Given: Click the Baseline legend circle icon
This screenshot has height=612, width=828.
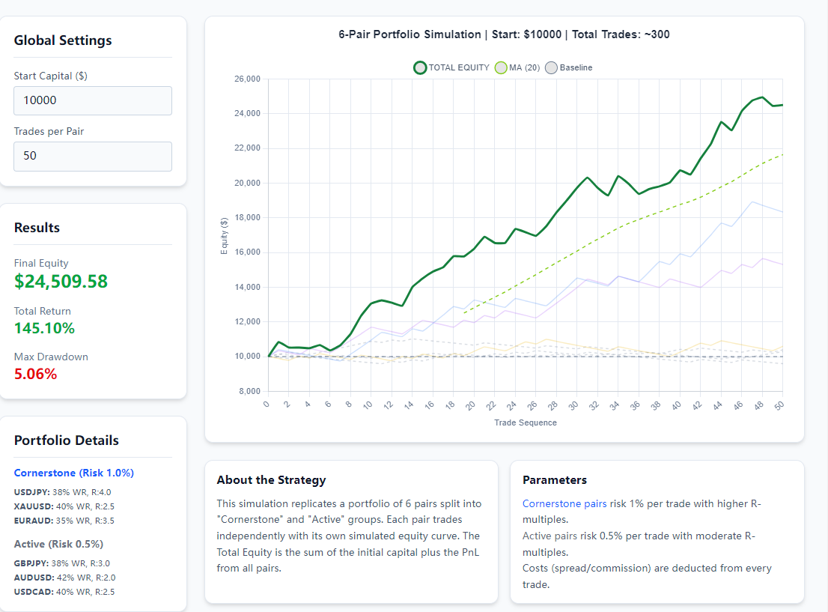Looking at the screenshot, I should (552, 68).
